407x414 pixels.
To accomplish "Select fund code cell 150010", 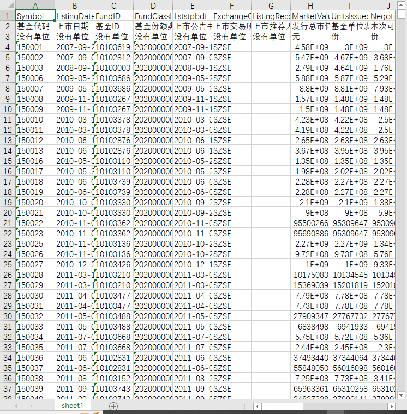I will coord(35,120).
